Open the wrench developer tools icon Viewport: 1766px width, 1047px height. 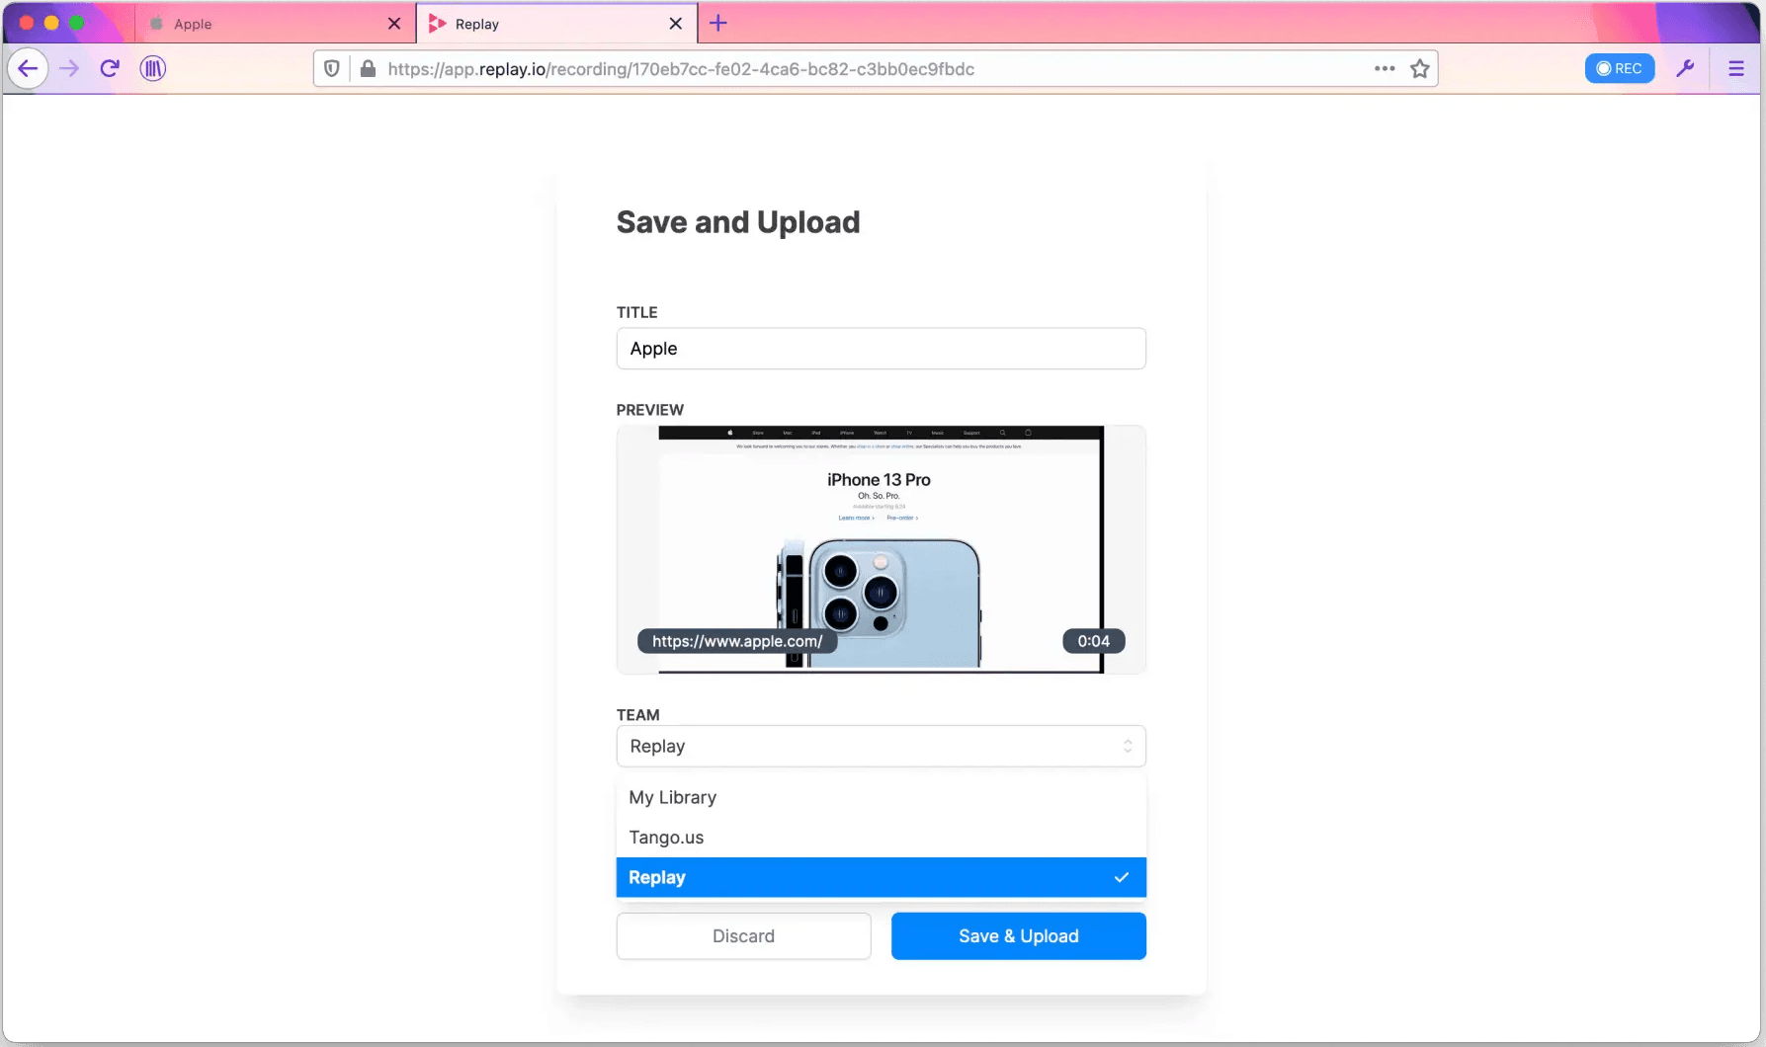pyautogui.click(x=1685, y=68)
